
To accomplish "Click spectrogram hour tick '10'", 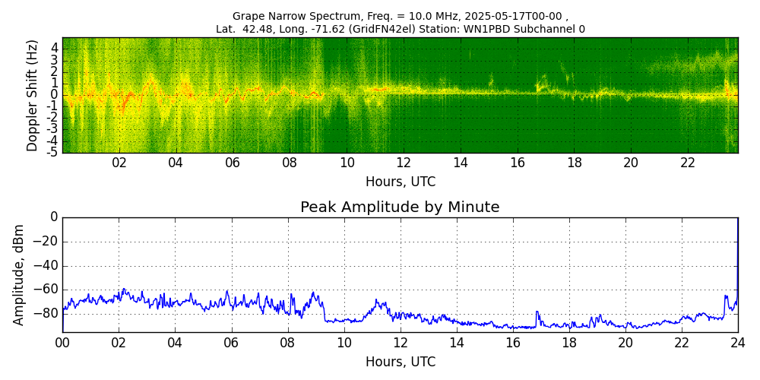I will coord(347,164).
